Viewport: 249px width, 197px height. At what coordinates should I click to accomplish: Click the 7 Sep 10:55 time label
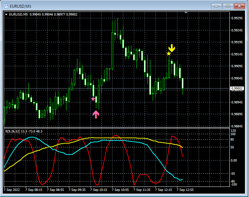tap(120, 190)
